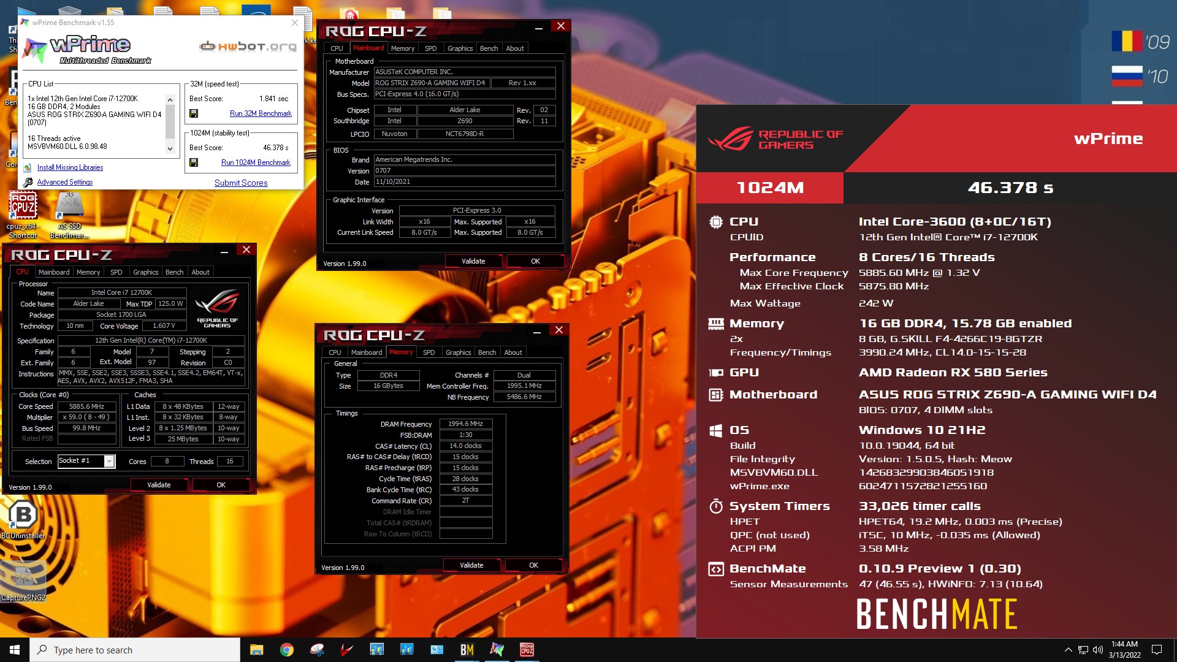Switch to wPrime via its taskbar icon
Viewport: 1177px width, 662px height.
(497, 650)
